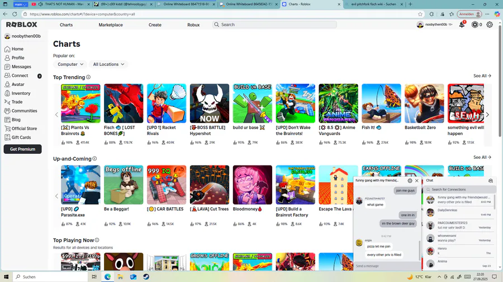Click the browser address bar URL
This screenshot has width=503, height=282.
(x=82, y=14)
